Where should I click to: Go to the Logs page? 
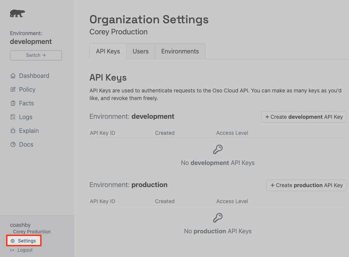click(26, 117)
